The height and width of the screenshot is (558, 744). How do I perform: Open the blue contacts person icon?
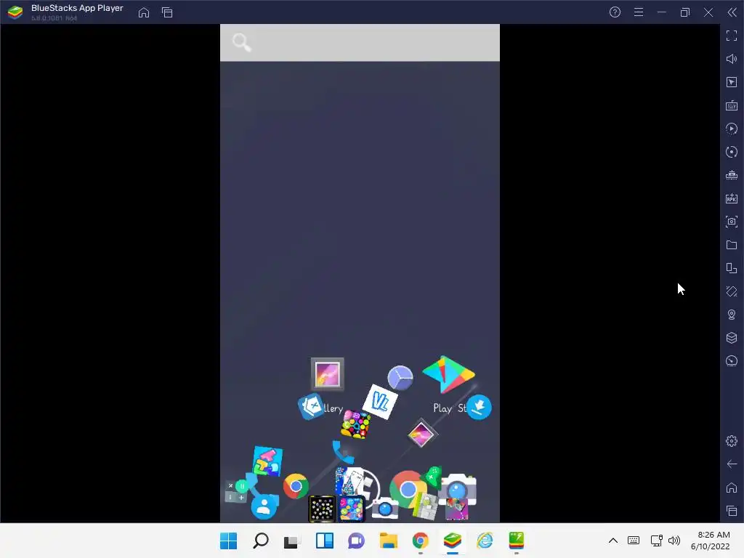click(x=264, y=506)
